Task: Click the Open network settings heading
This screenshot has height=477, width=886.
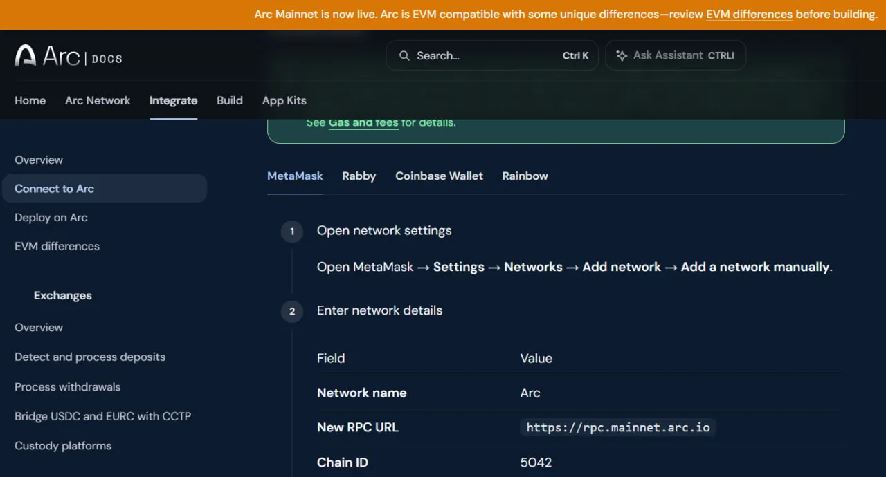Action: click(384, 230)
